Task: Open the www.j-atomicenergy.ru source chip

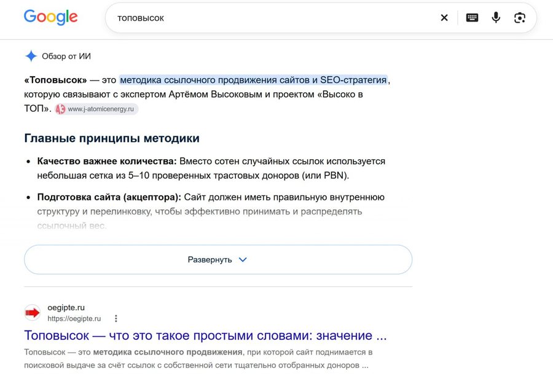Action: coord(96,109)
